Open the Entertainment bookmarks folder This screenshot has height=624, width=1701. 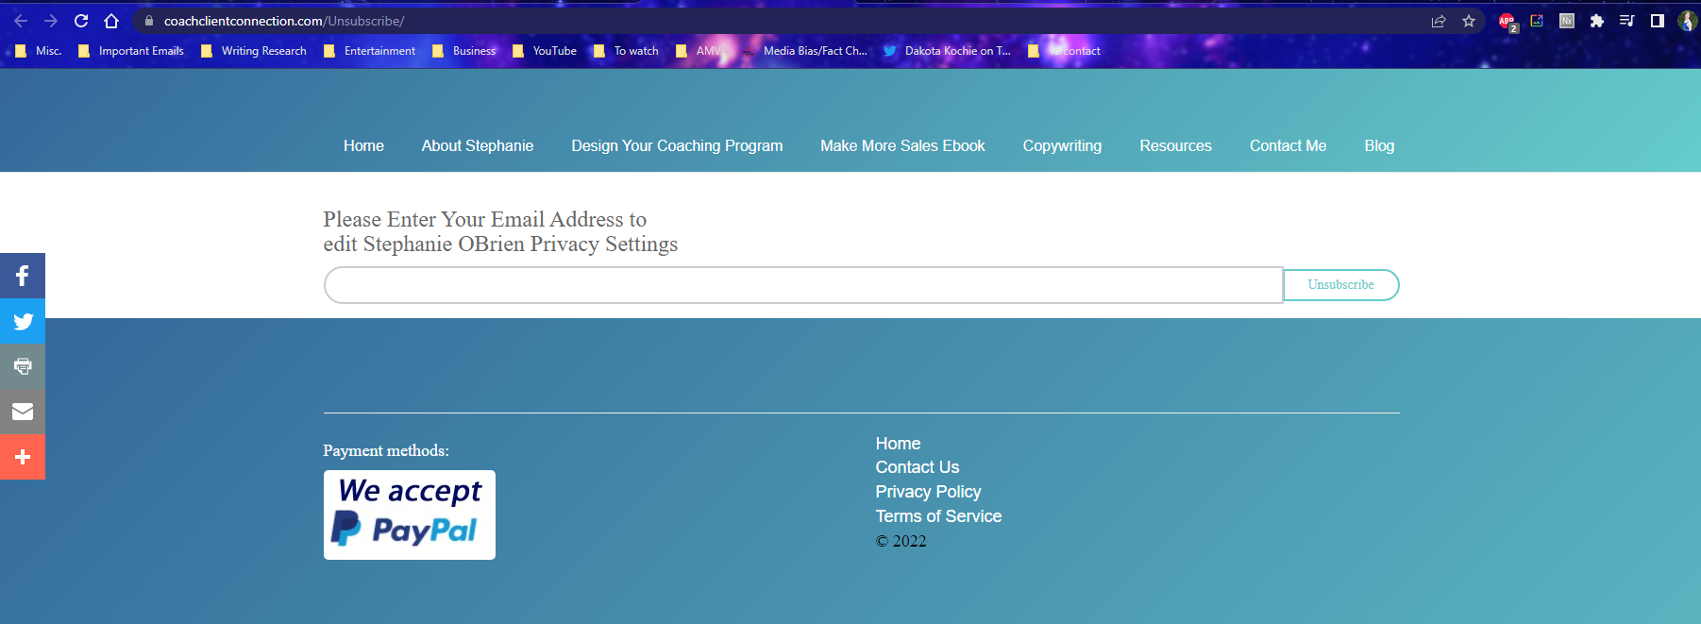click(x=369, y=51)
